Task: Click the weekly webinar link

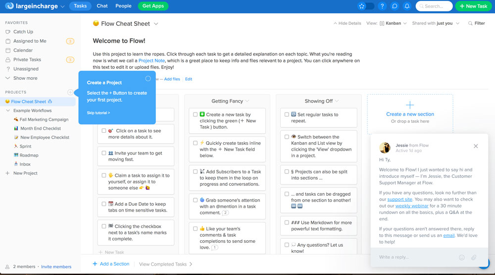Action: 412,206
